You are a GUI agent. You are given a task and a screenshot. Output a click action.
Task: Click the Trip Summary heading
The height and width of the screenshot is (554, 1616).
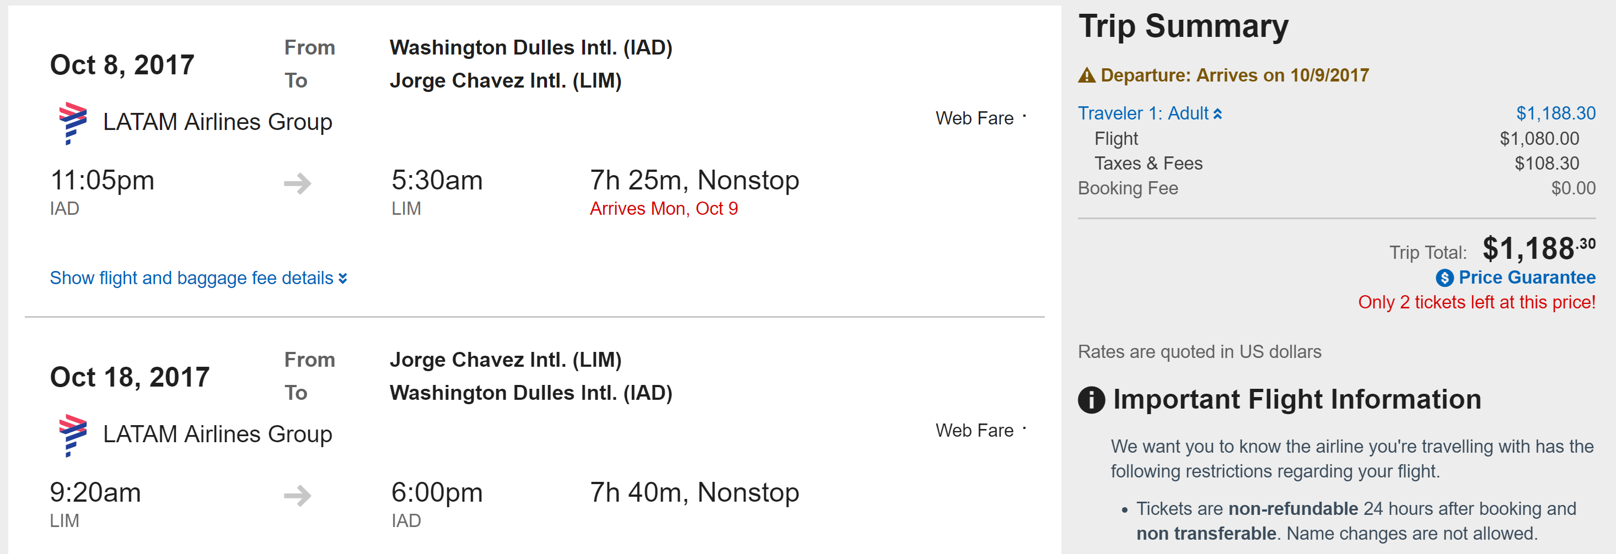1183,26
